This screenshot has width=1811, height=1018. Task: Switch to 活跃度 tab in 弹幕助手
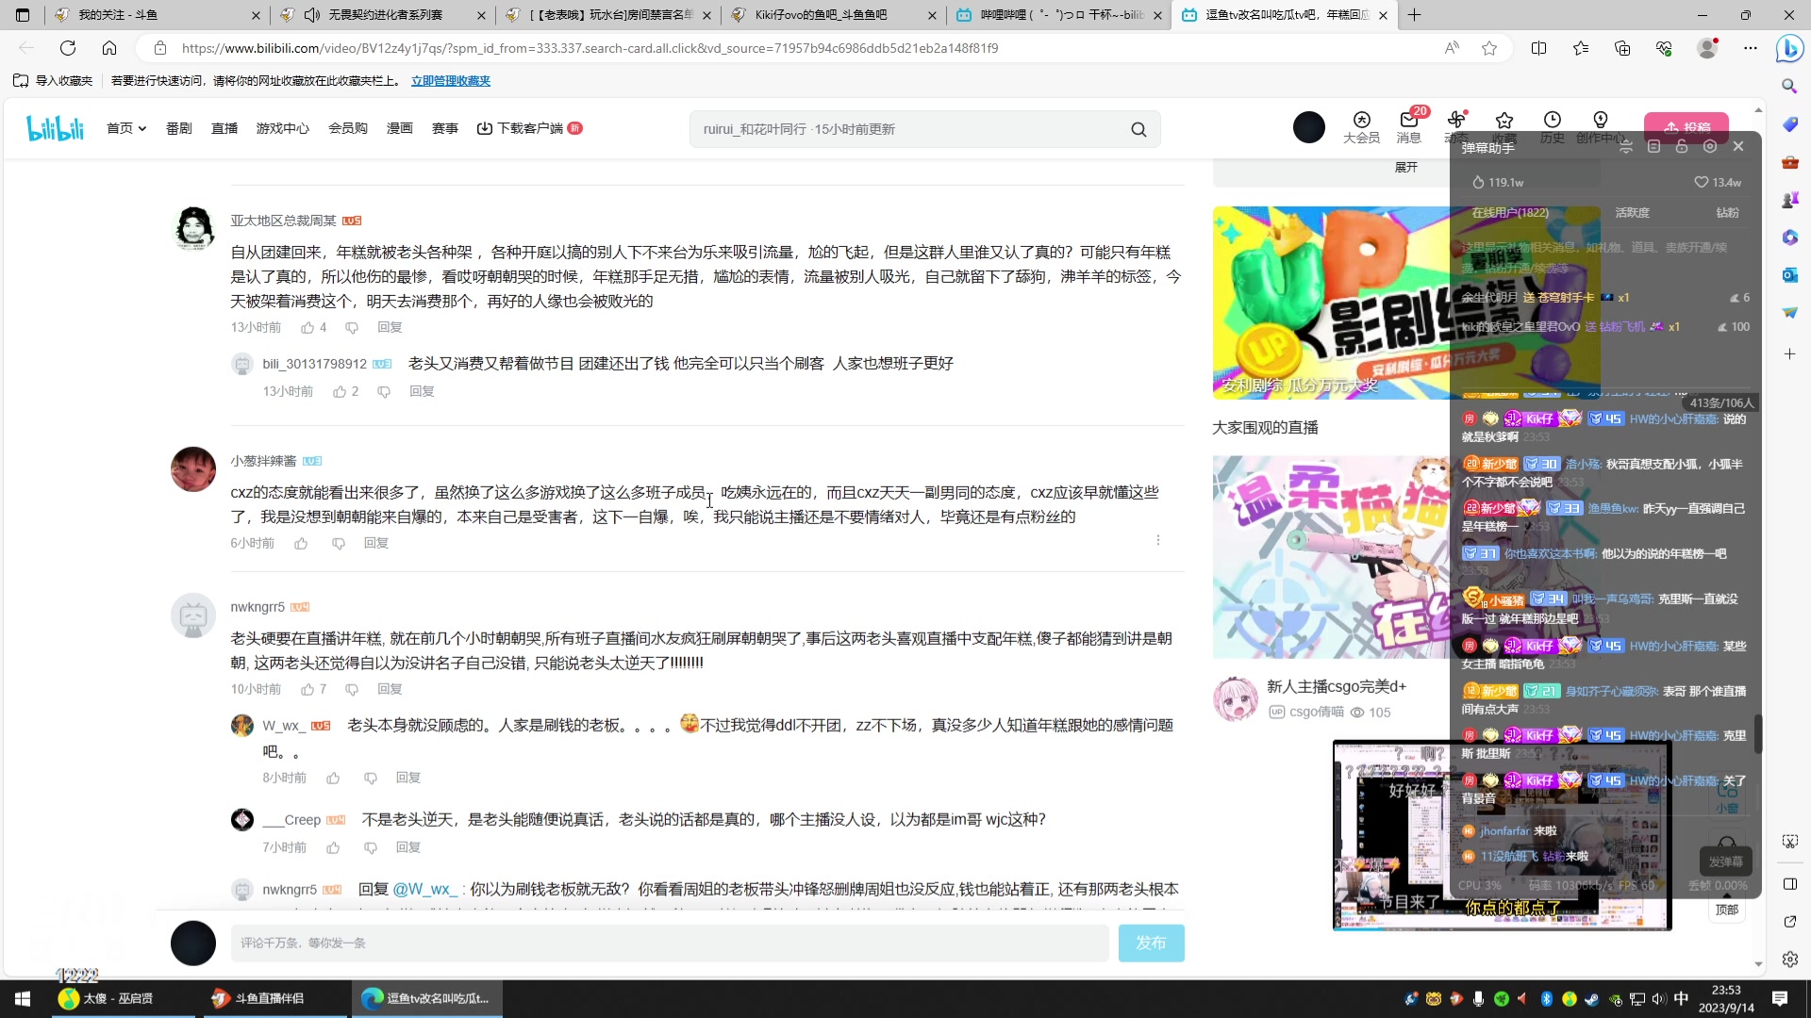point(1632,213)
